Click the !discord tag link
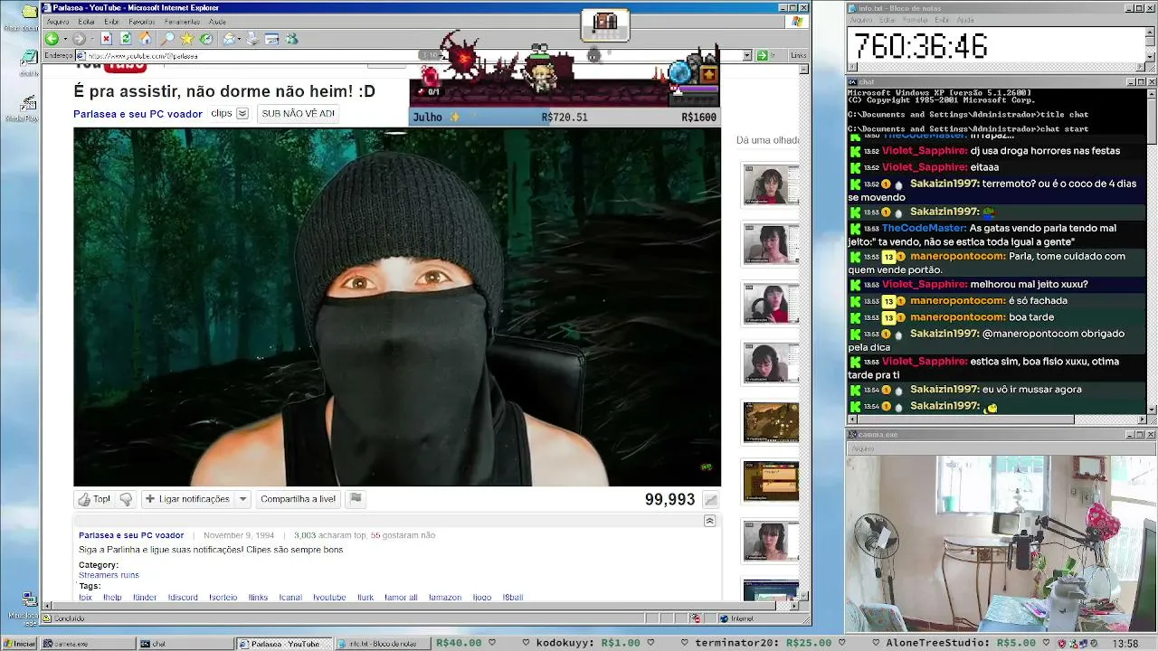The width and height of the screenshot is (1158, 651). [x=183, y=598]
